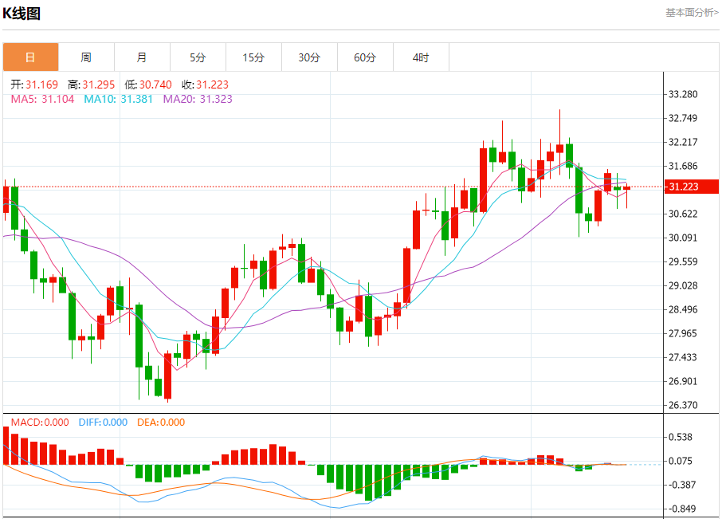Switch to the 月 monthly tab

(x=142, y=57)
